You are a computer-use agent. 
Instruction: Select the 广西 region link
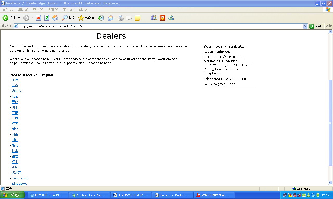15,118
